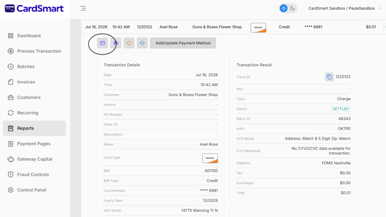Click the Process Transaction dollar icon
This screenshot has height=217, width=386.
[10, 51]
